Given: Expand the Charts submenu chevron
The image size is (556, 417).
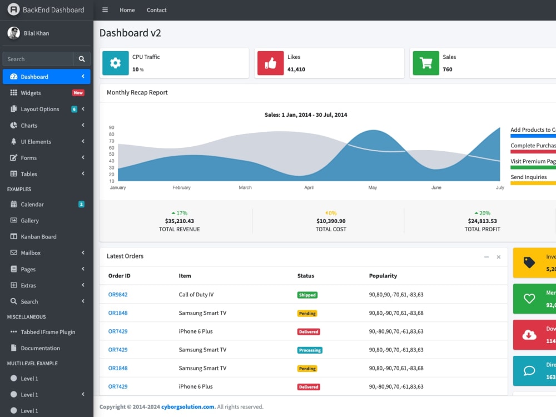Looking at the screenshot, I should pyautogui.click(x=83, y=125).
